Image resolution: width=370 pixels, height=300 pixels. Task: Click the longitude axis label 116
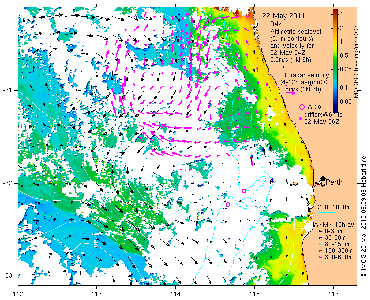point(333,294)
